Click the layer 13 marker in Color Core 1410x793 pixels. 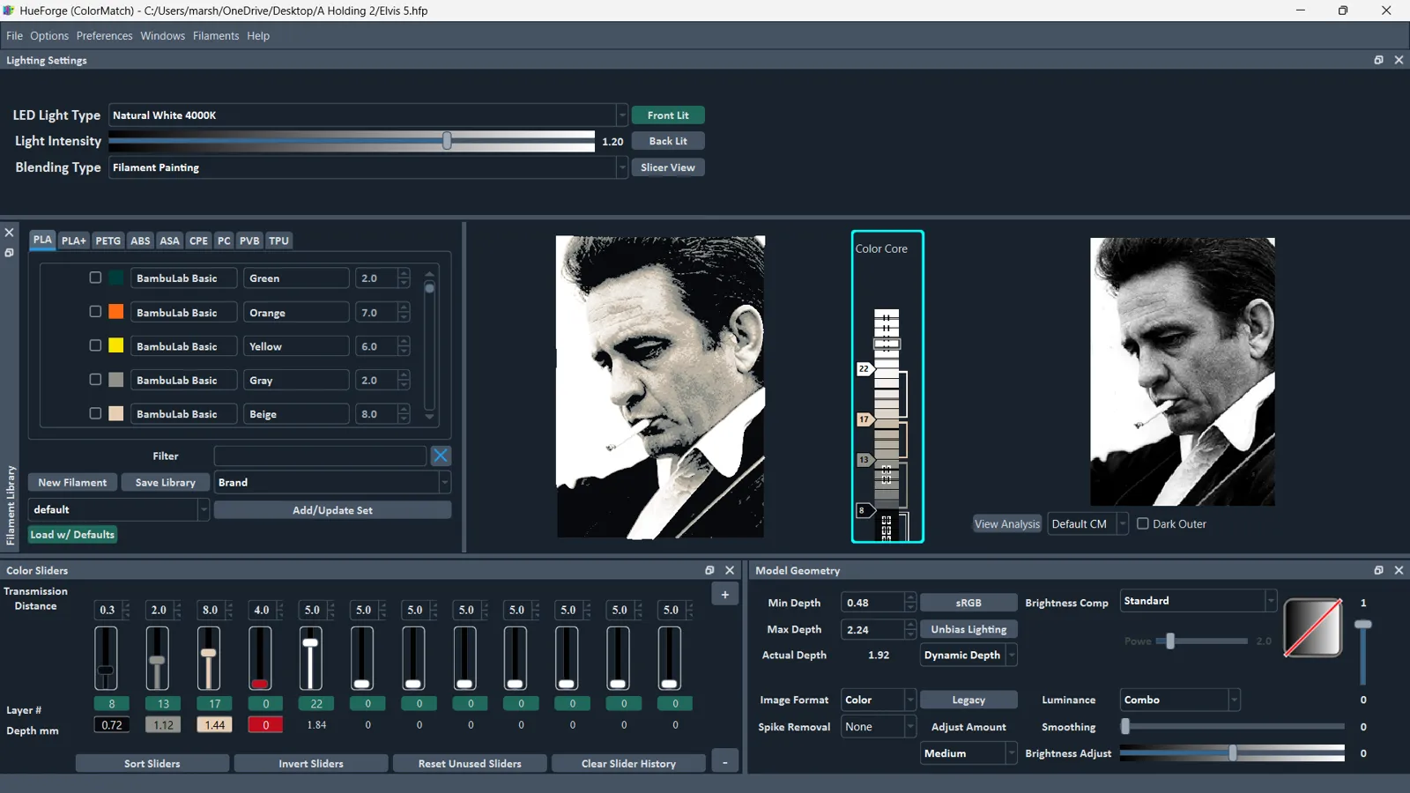pos(865,460)
